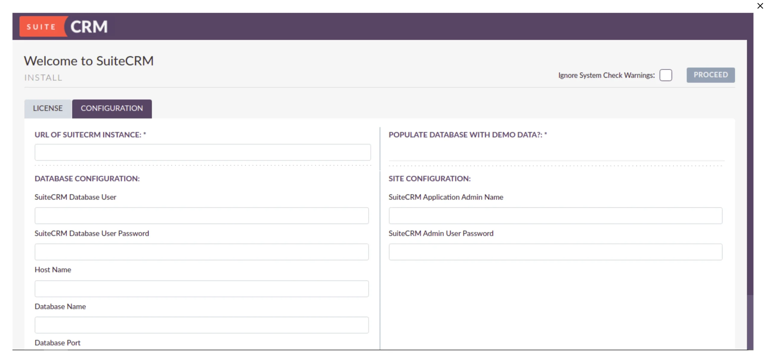The height and width of the screenshot is (363, 766).
Task: Click the vertical scrollbar on the right
Action: (x=750, y=167)
